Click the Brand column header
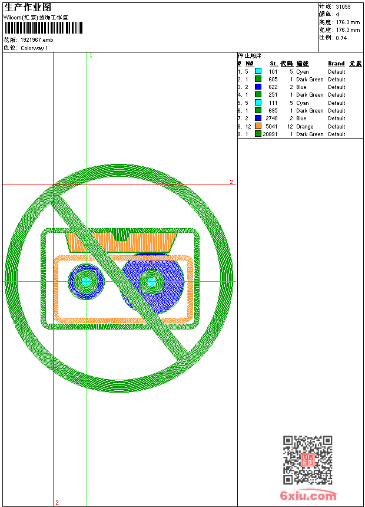Screen dimensions: 365x507 tap(336, 64)
